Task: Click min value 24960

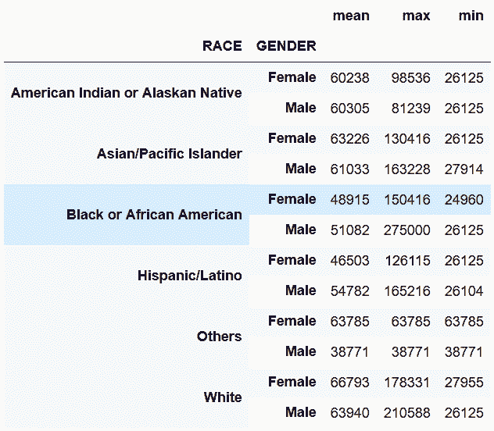Action: coord(464,199)
